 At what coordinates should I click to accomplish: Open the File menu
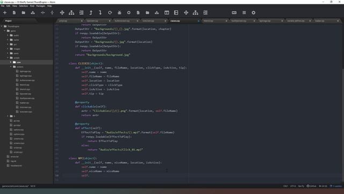3,6
